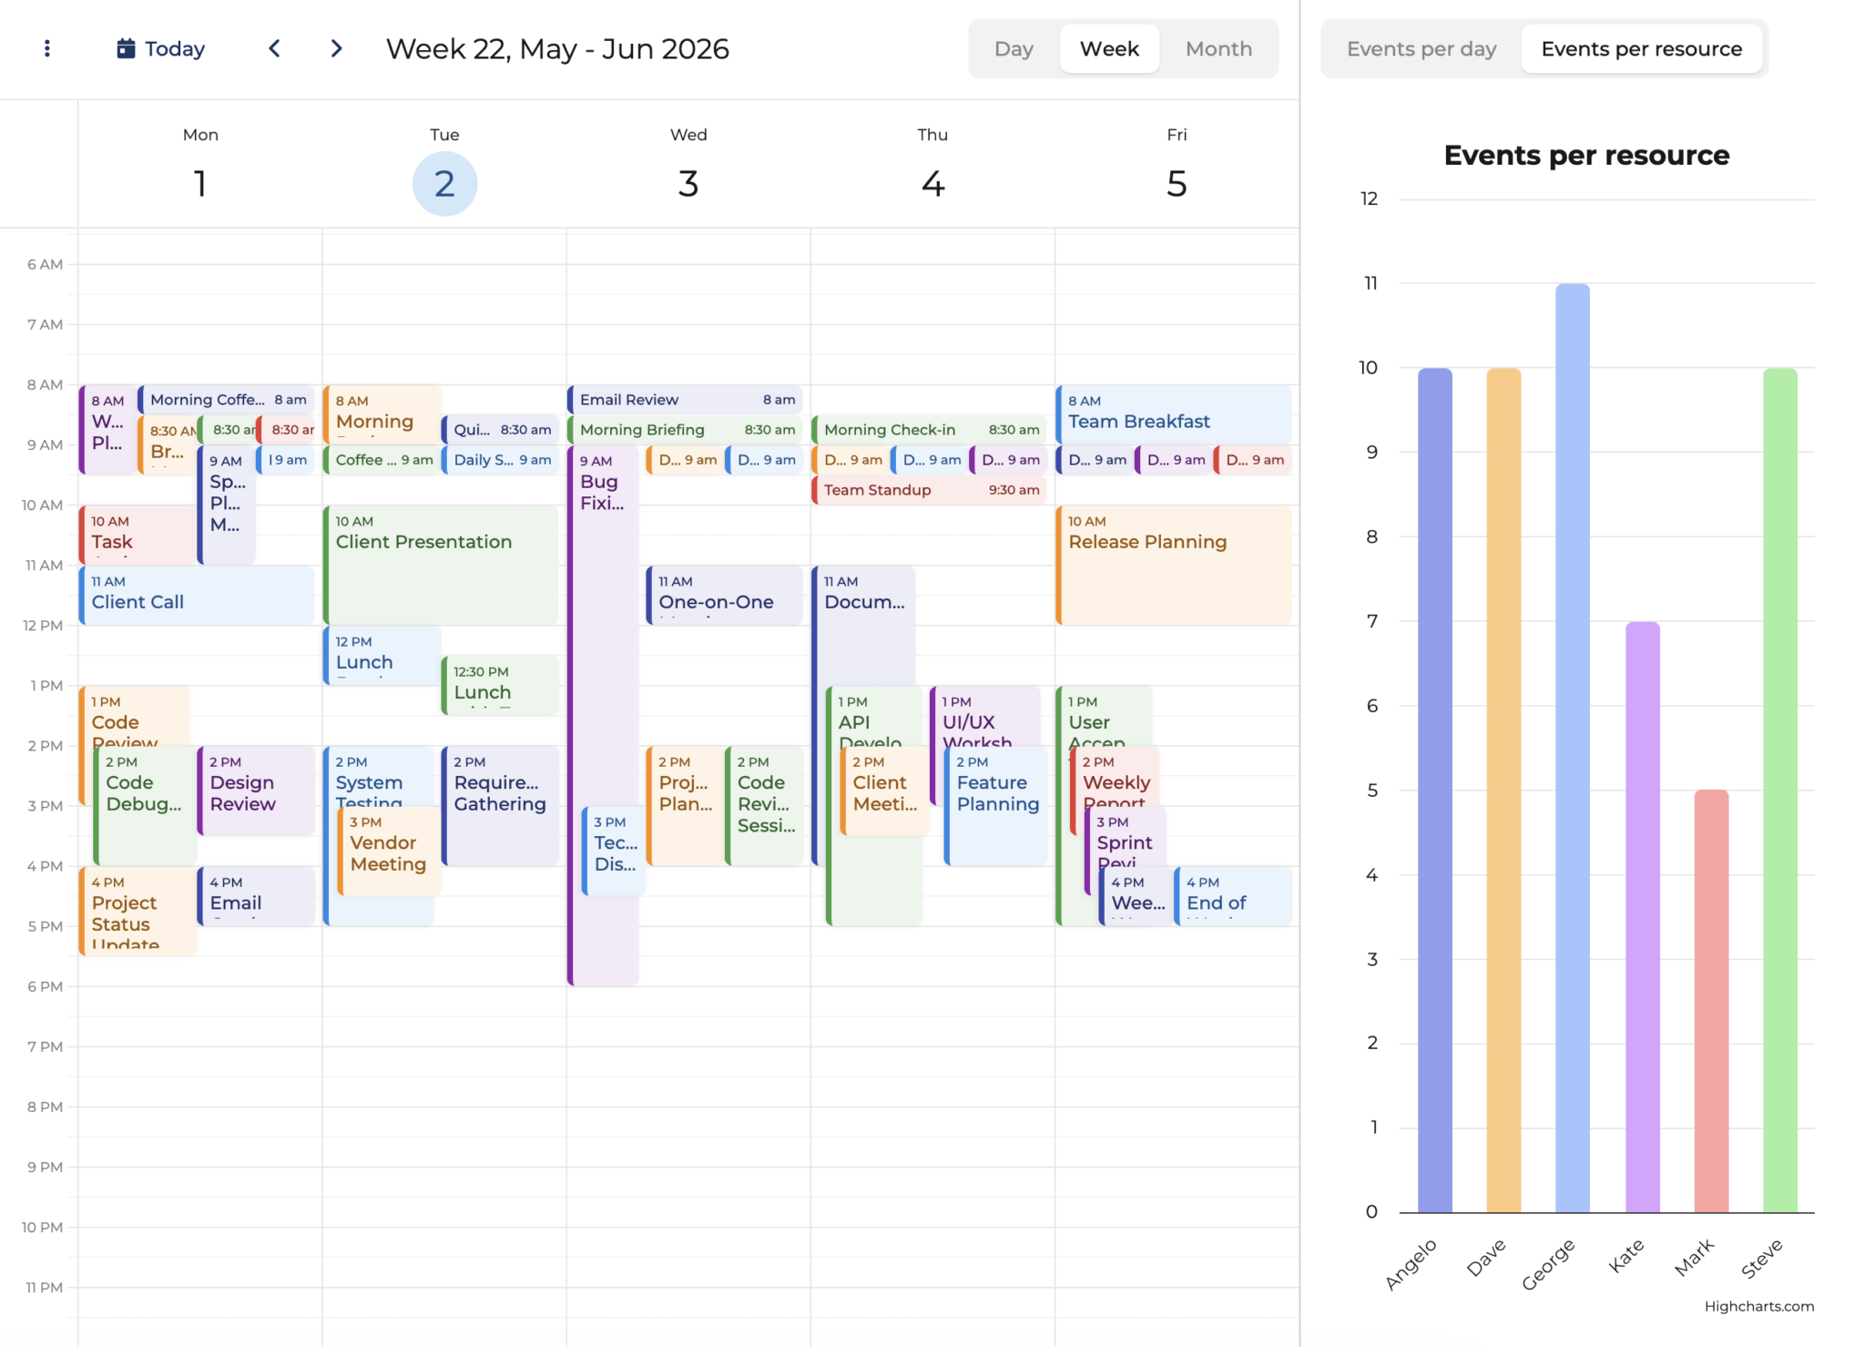Click the calendar icon beside Today
The width and height of the screenshot is (1865, 1347).
(x=126, y=48)
